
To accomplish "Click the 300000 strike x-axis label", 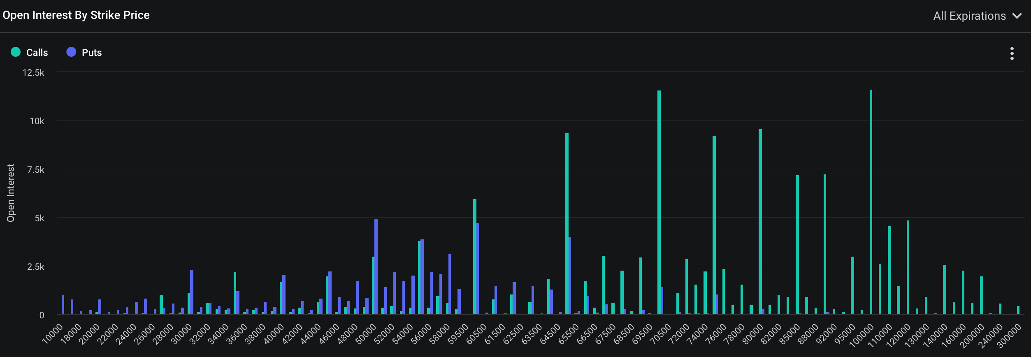I will (1008, 336).
